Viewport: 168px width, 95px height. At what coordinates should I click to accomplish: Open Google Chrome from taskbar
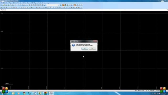(24, 93)
